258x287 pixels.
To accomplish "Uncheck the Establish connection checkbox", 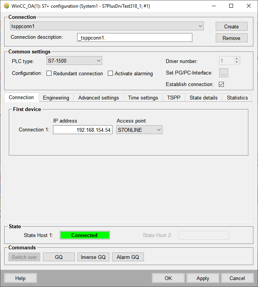I will 221,85.
